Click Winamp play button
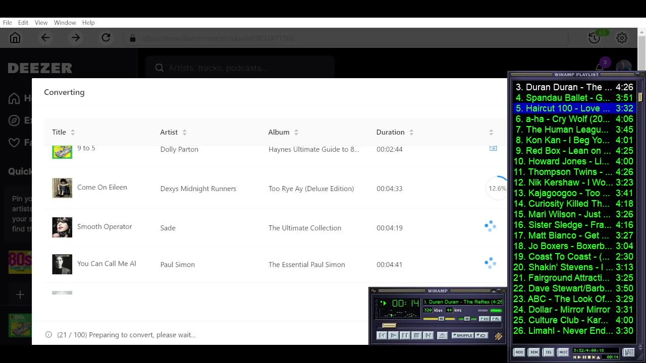Viewport: 646px width, 363px height. (x=394, y=335)
